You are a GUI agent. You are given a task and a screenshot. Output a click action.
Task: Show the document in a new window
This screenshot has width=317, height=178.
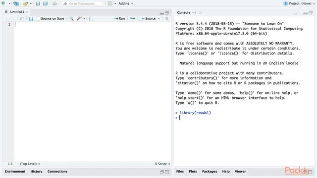point(22,19)
